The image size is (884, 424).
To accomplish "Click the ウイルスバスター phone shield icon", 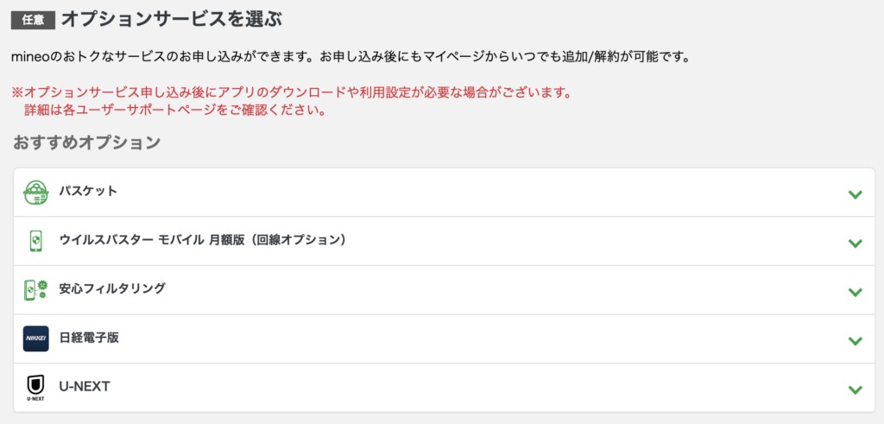I will [35, 241].
